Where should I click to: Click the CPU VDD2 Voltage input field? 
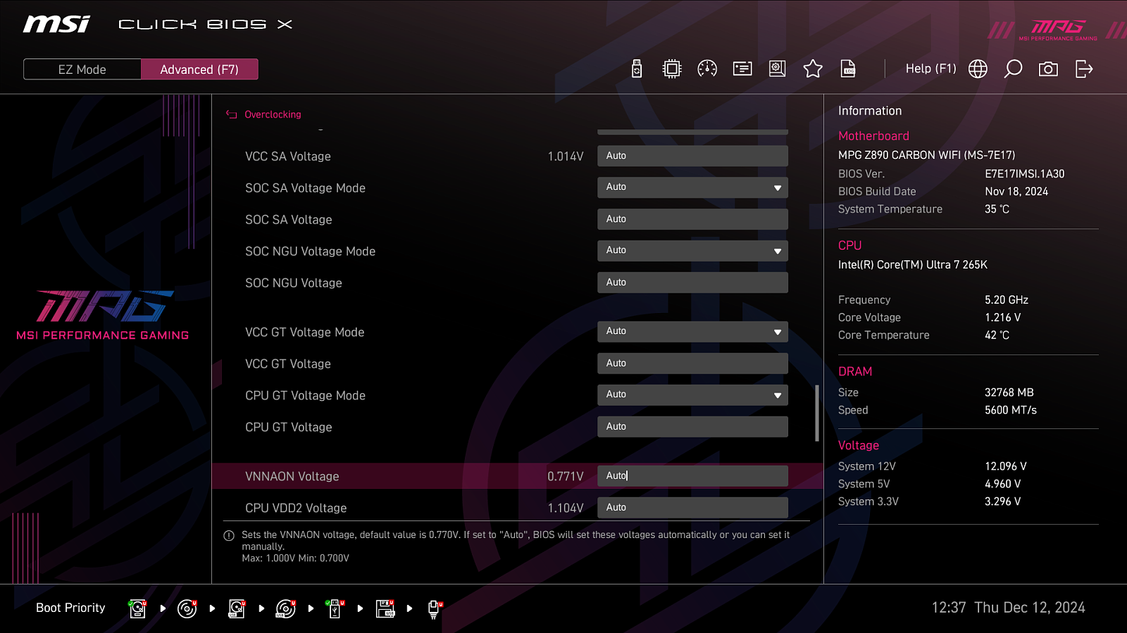[692, 508]
